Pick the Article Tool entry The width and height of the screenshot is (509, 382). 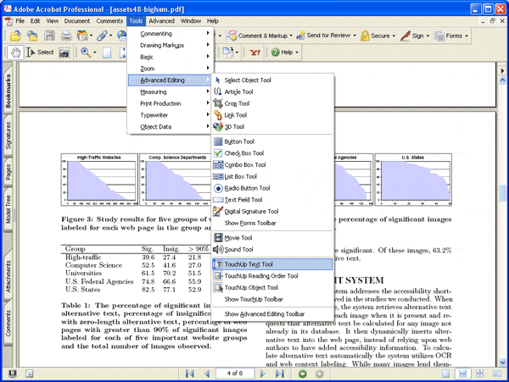pyautogui.click(x=272, y=91)
